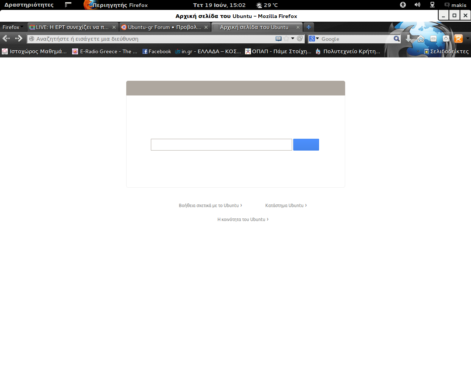Click the reload page icon
Viewport: 471px width, 376px height.
(300, 39)
